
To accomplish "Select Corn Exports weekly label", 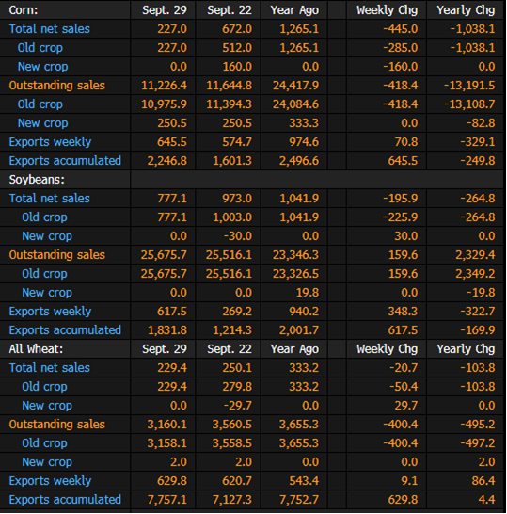I will coord(50,142).
